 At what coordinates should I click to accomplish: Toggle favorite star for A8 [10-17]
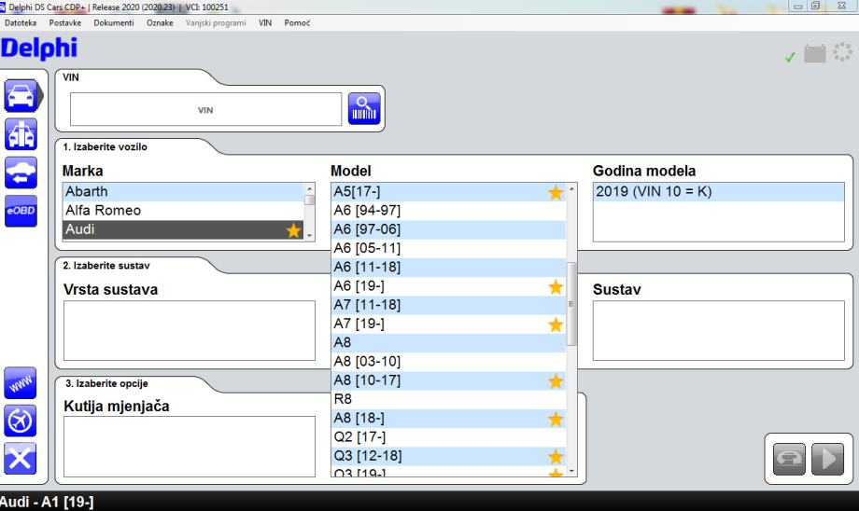[556, 380]
